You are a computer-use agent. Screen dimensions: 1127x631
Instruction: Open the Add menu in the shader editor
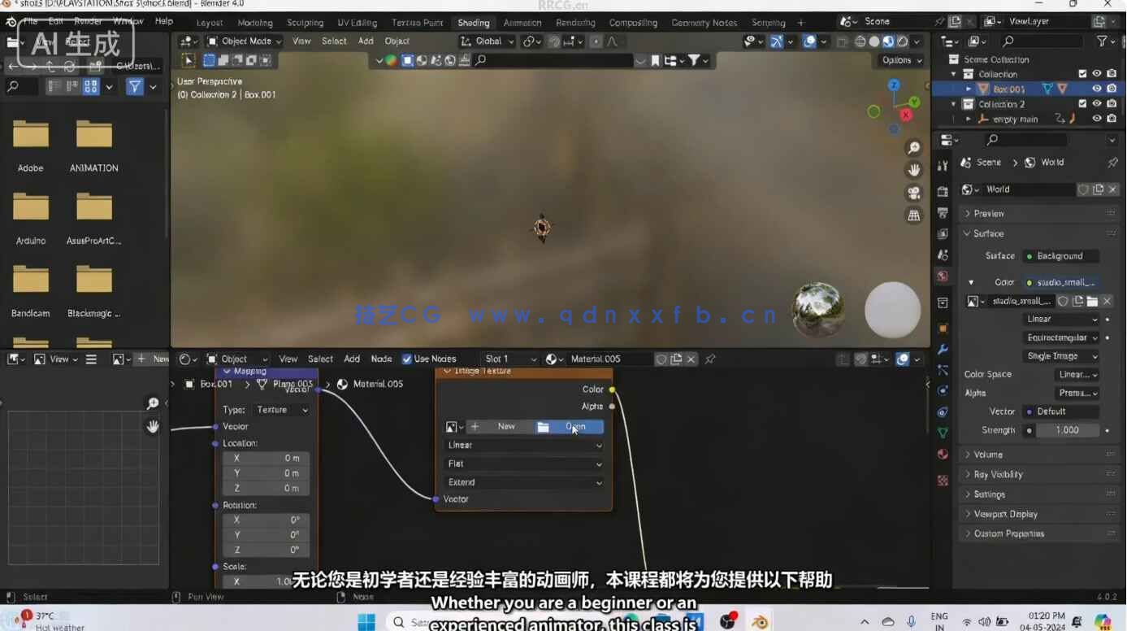click(352, 359)
